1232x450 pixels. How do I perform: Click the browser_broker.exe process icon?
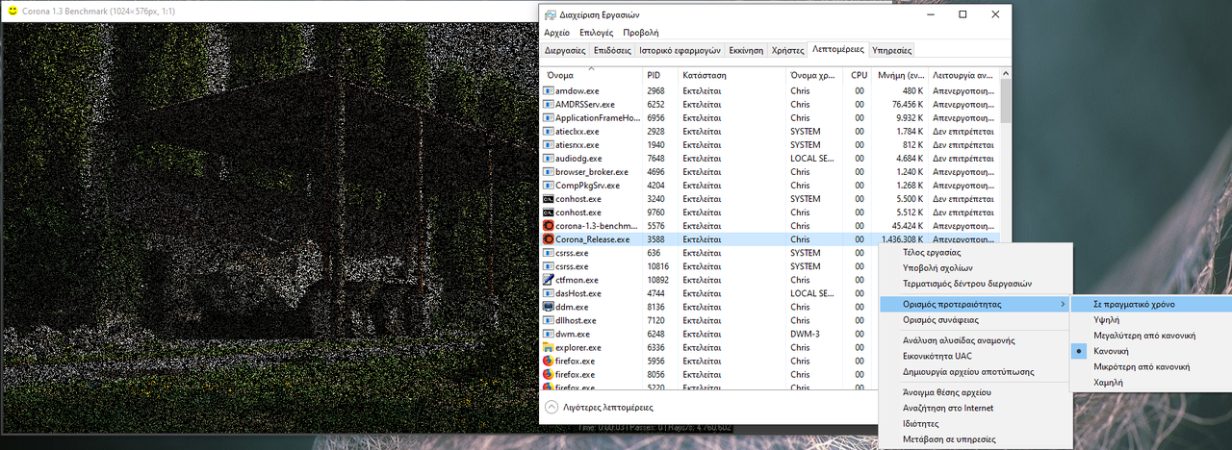548,172
